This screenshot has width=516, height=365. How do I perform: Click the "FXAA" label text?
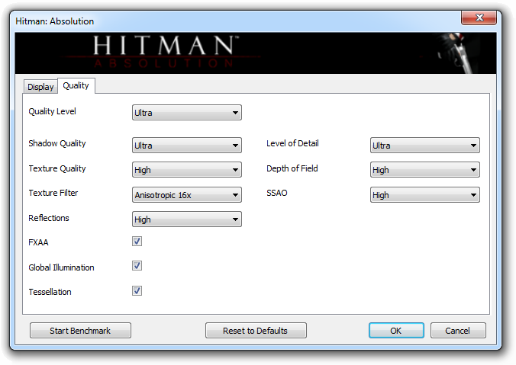[38, 242]
